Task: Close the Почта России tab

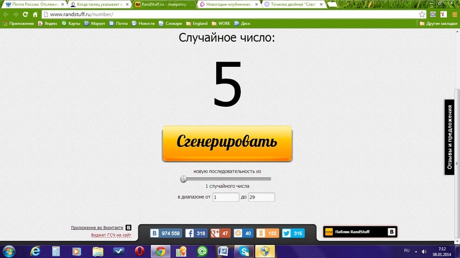Action: [63, 4]
